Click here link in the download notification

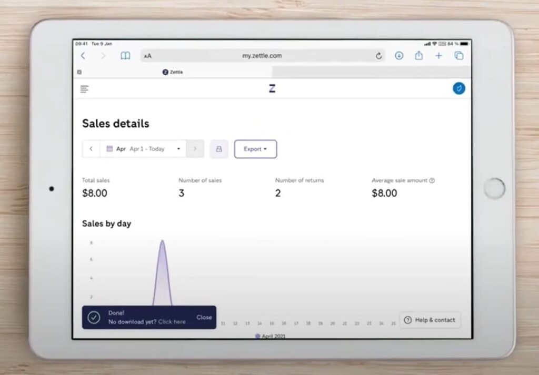pos(173,322)
